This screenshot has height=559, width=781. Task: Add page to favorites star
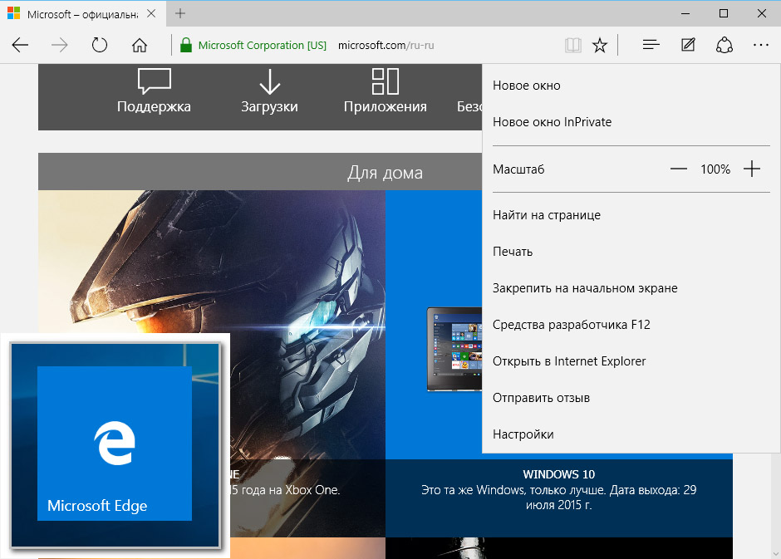[600, 46]
